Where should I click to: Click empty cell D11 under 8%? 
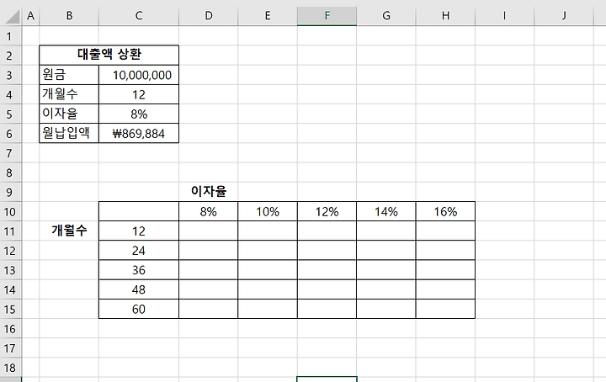pos(209,231)
